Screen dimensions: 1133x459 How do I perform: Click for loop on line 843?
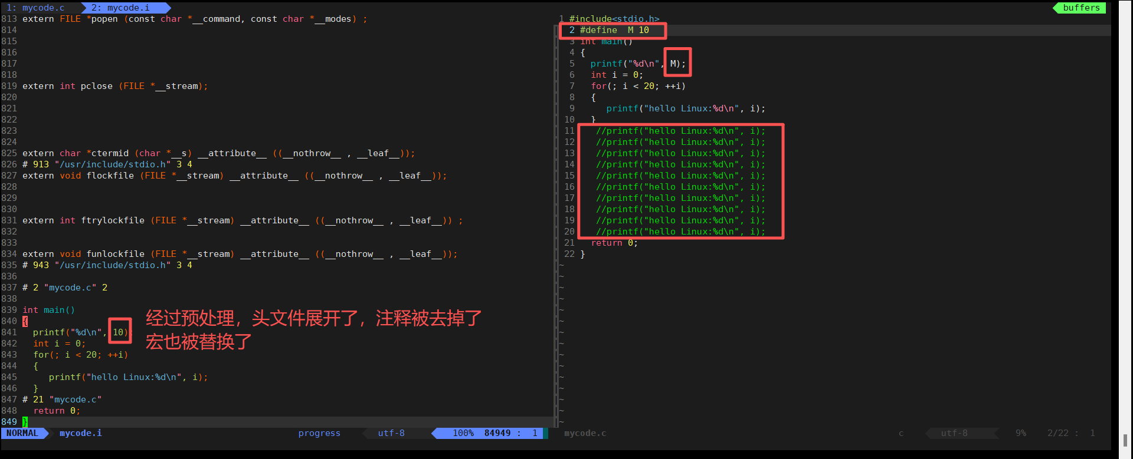[x=81, y=355]
